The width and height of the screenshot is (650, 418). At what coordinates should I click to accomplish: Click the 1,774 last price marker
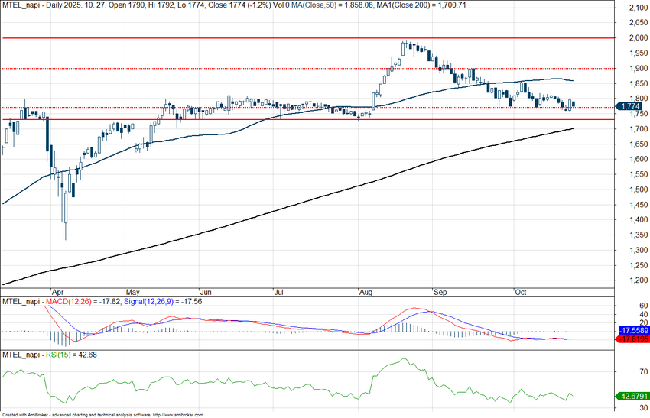(632, 105)
